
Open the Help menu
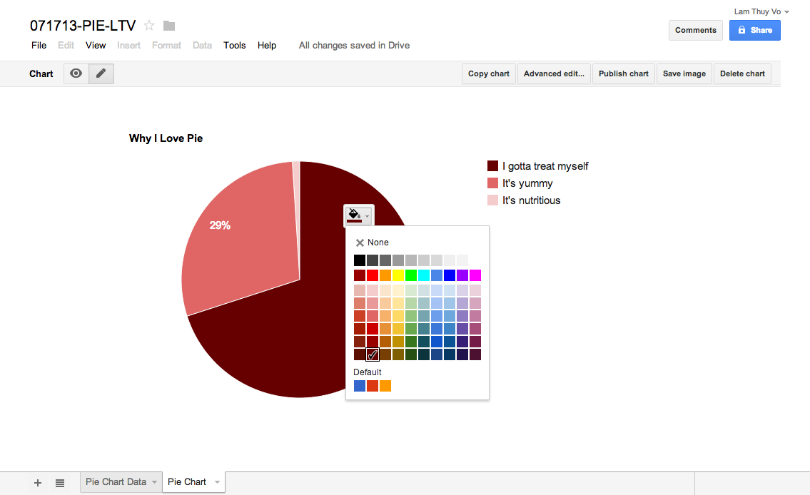tap(267, 46)
